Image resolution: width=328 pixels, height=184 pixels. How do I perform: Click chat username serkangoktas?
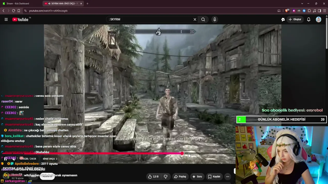(x=15, y=181)
